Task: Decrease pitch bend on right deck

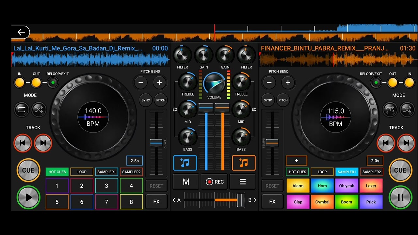Action: 269,83
